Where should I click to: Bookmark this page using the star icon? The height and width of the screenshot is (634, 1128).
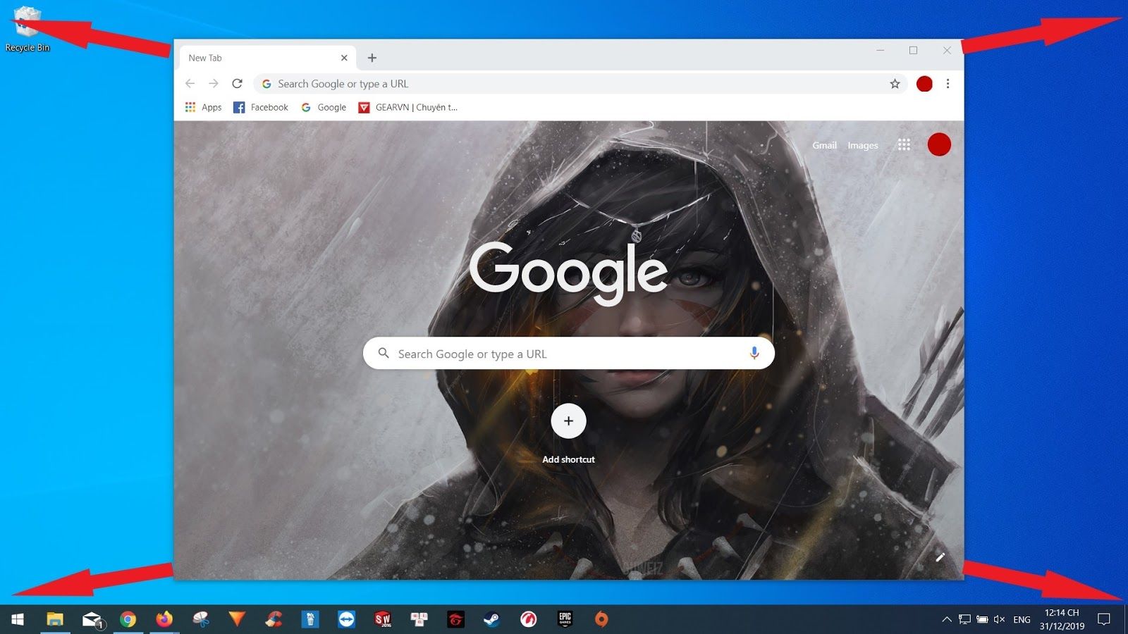[895, 83]
